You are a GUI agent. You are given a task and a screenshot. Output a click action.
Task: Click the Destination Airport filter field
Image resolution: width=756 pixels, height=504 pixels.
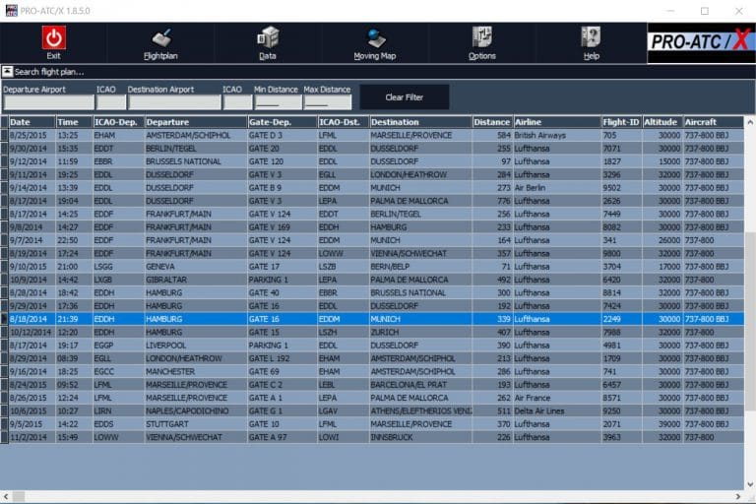(x=174, y=102)
